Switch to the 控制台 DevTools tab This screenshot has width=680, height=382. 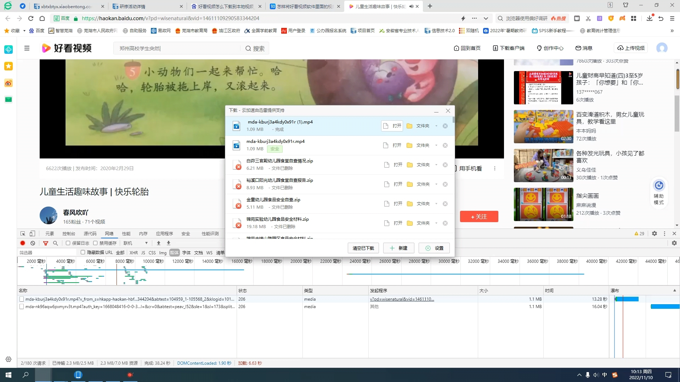click(69, 233)
